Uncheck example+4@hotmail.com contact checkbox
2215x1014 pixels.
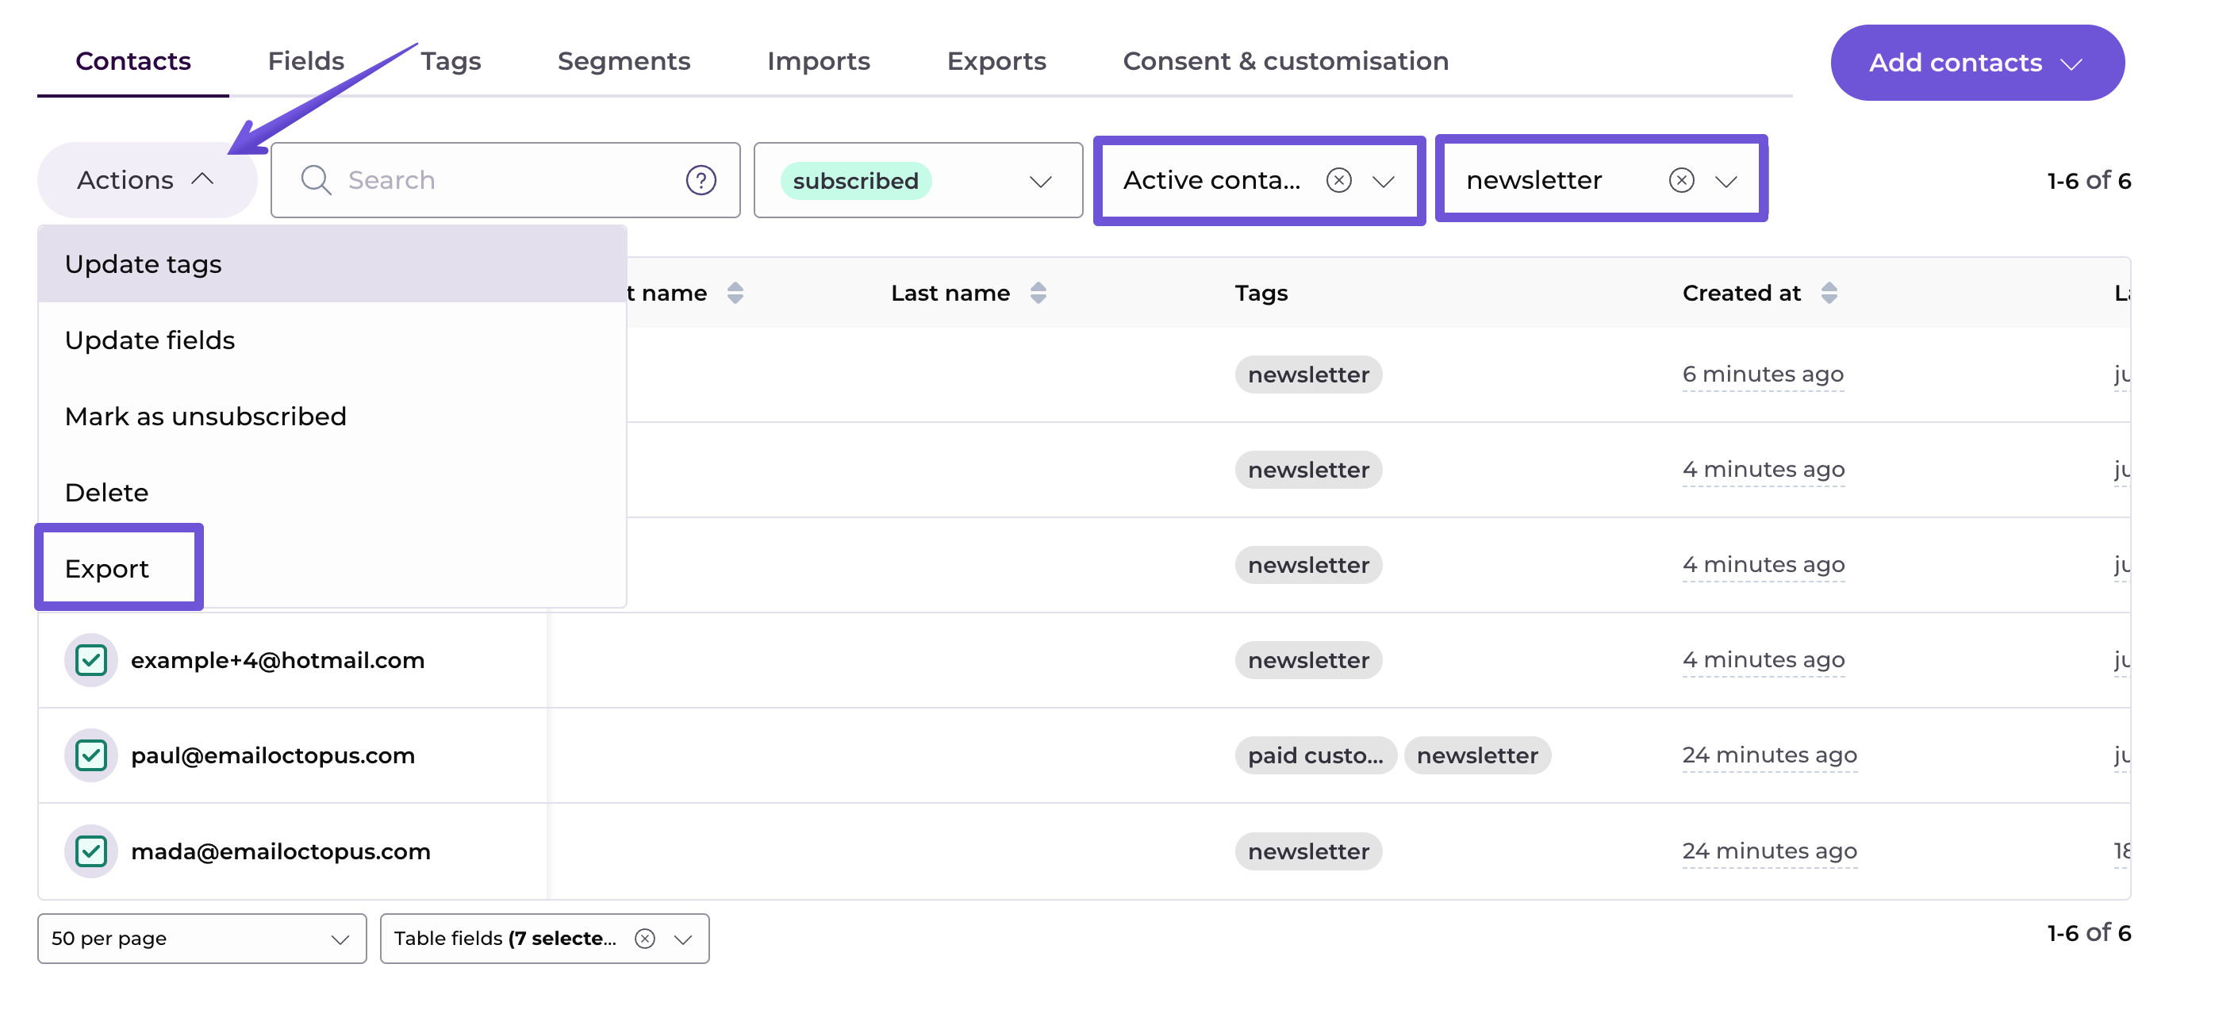[x=91, y=660]
